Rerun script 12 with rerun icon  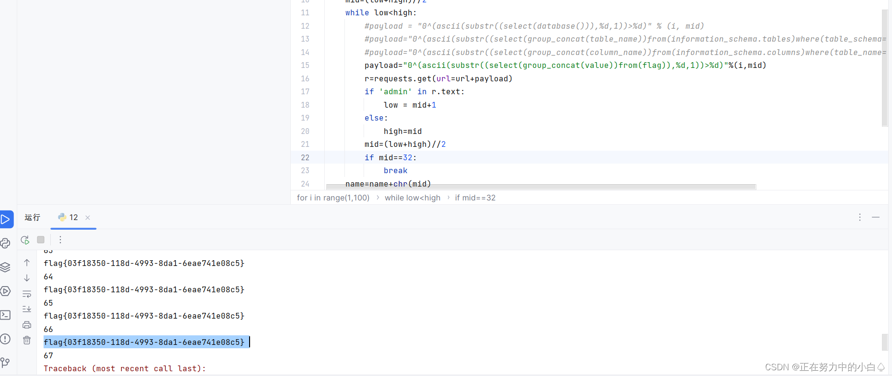pyautogui.click(x=25, y=240)
